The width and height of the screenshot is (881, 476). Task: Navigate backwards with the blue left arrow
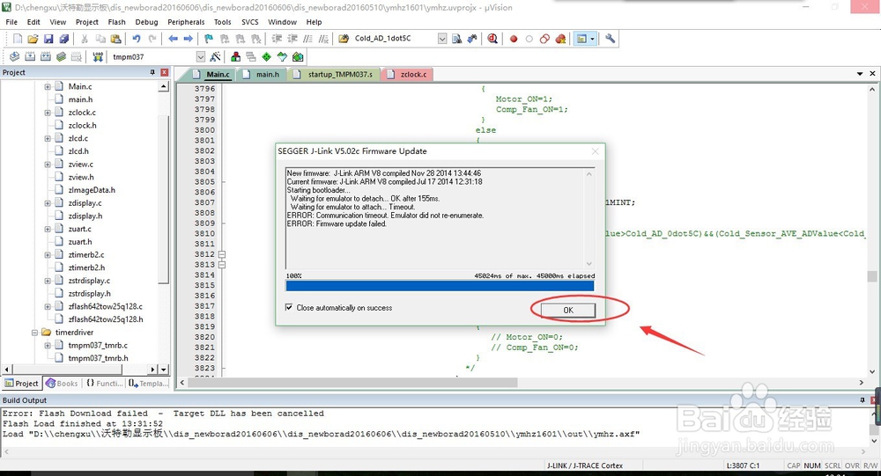(x=173, y=39)
